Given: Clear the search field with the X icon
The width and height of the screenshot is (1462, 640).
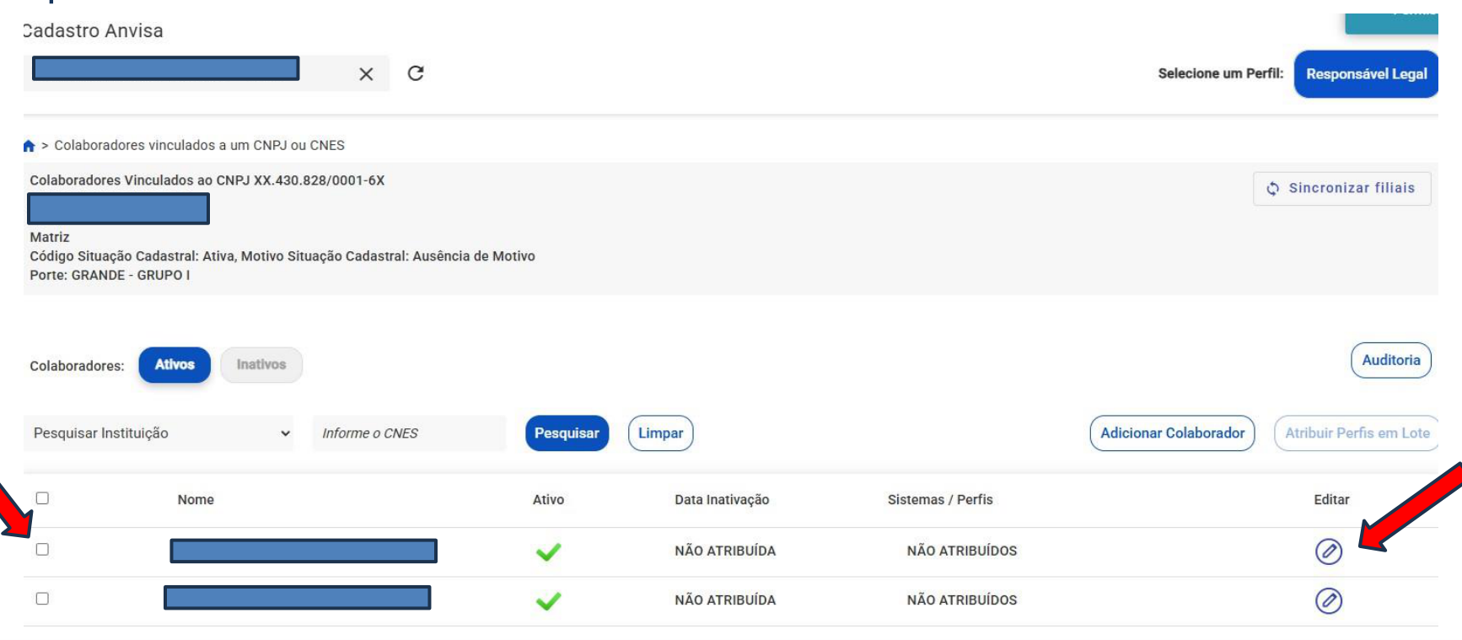Looking at the screenshot, I should pos(366,74).
